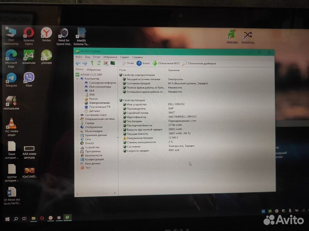Select the Степень изношенности row
This screenshot has width=309, height=231.
click(x=148, y=142)
